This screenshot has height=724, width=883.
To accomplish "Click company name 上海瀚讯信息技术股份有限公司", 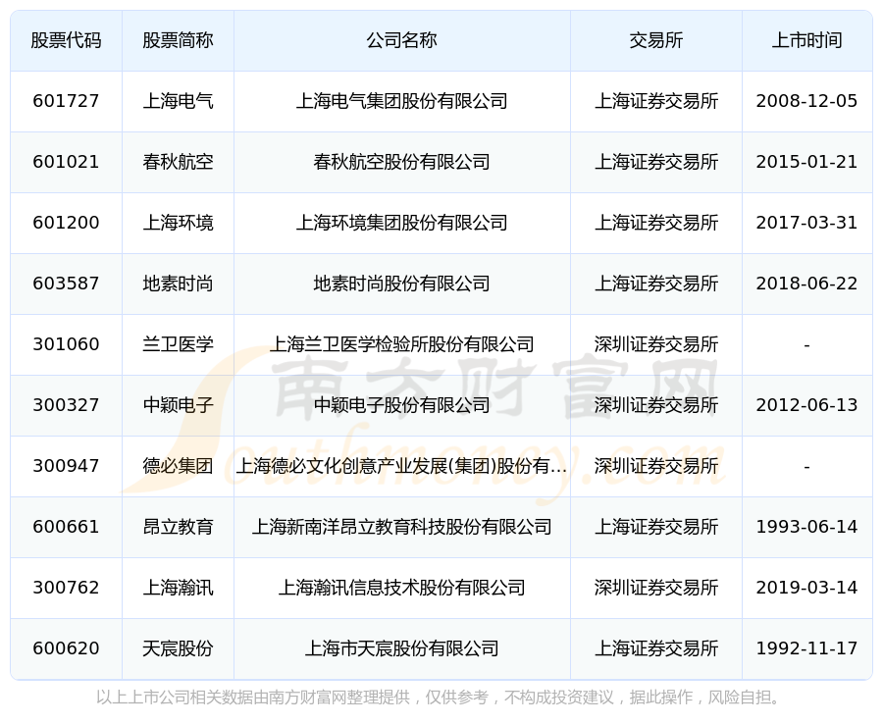I will [402, 588].
